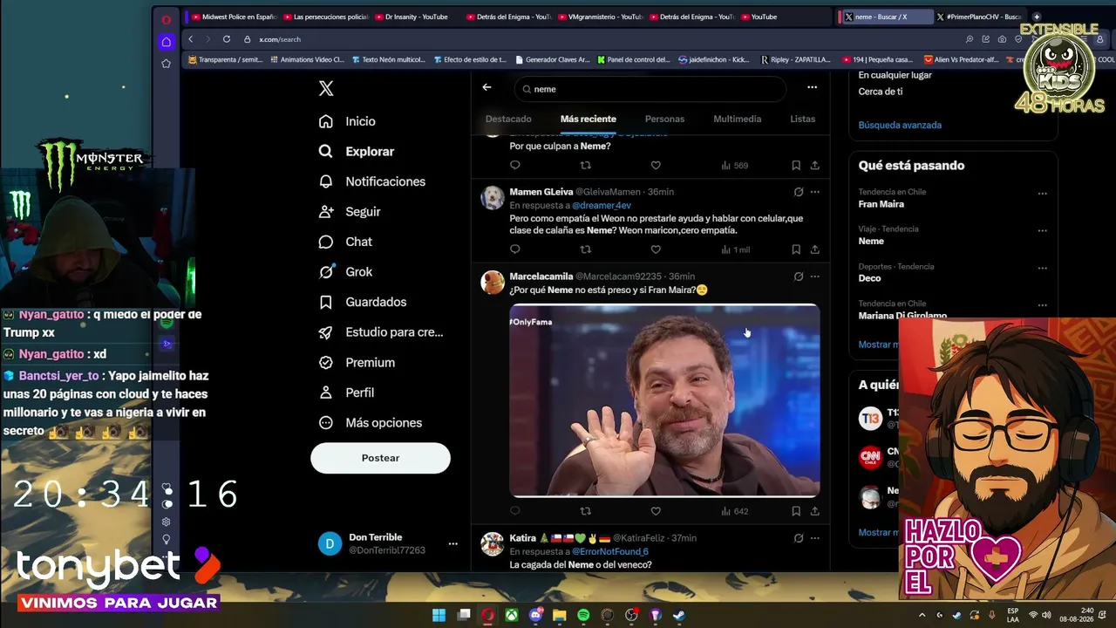This screenshot has height=628, width=1116.
Task: Open the #OnlyFama image in Marcelacamila's post
Action: 664,400
